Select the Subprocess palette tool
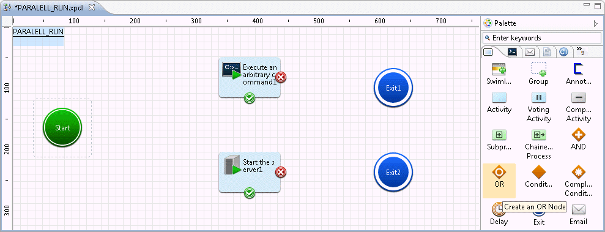This screenshot has height=232, width=605. [499, 140]
